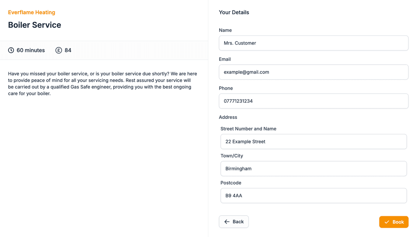This screenshot has height=237, width=416.
Task: Click the service description paragraph text
Action: pyautogui.click(x=102, y=83)
